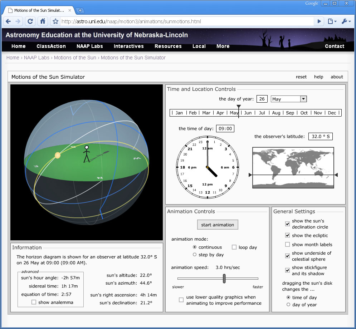This screenshot has height=329, width=356.
Task: Open NAAP Labs menu
Action: click(x=90, y=46)
